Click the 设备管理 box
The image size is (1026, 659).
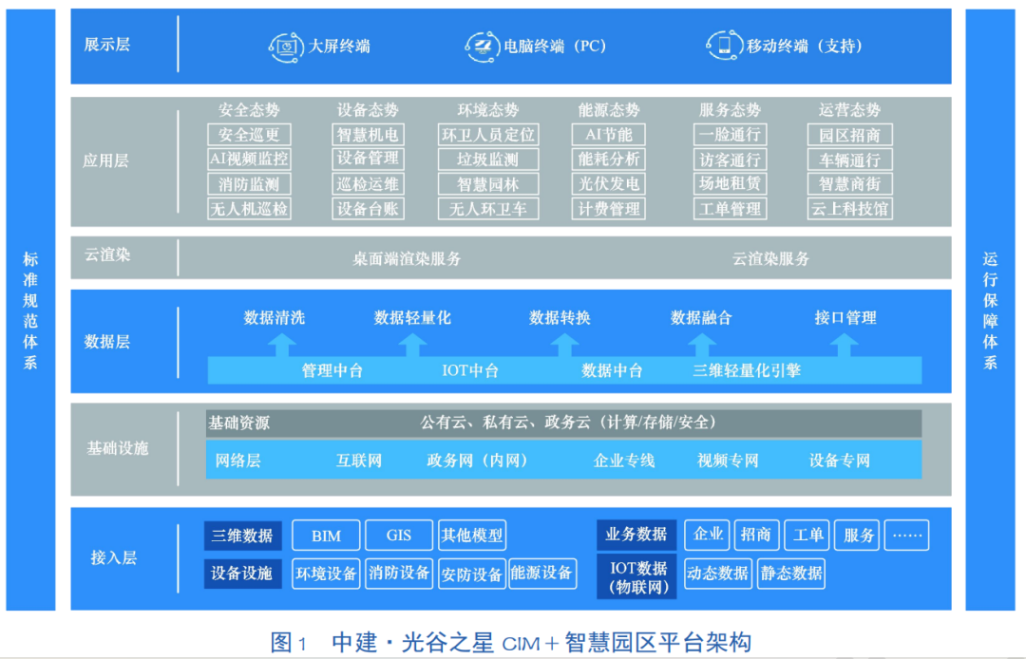point(368,159)
